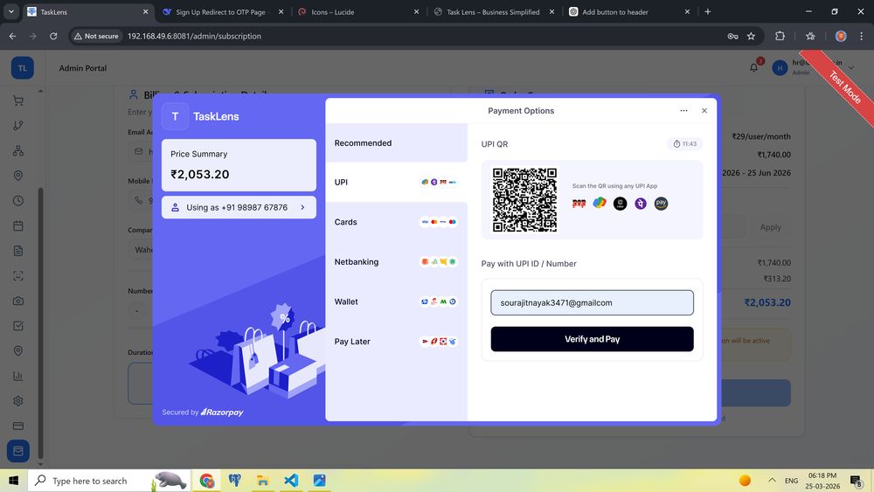The width and height of the screenshot is (874, 492).
Task: Select the Recommended payment section
Action: [396, 143]
